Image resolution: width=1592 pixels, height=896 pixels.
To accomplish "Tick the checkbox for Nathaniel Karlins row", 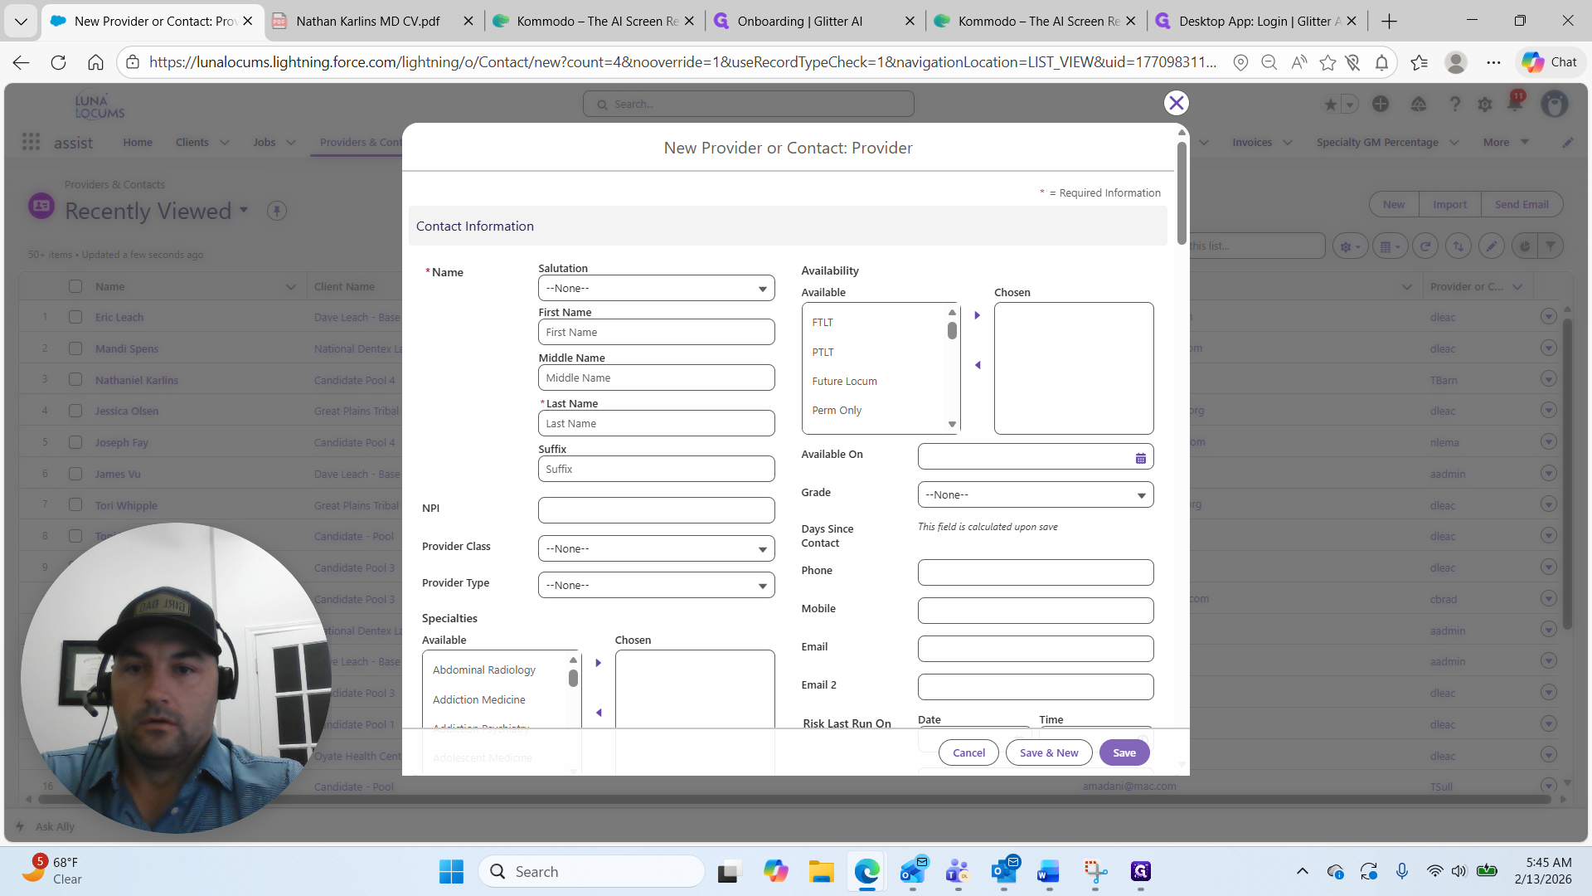I will coord(75,380).
